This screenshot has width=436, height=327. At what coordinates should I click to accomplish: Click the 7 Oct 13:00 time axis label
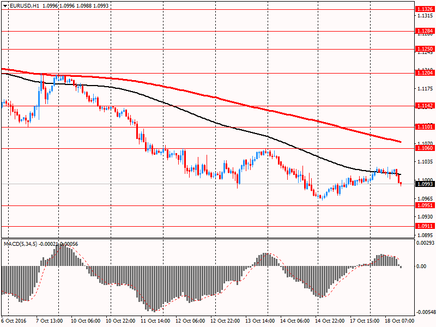(x=50, y=321)
